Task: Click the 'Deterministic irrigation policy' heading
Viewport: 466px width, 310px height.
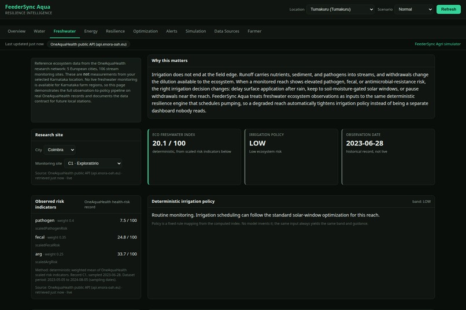Action: pyautogui.click(x=183, y=201)
